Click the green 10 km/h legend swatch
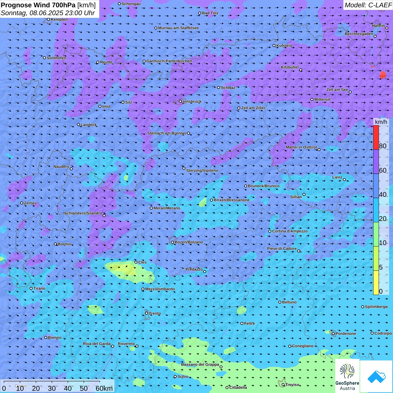 (x=376, y=234)
